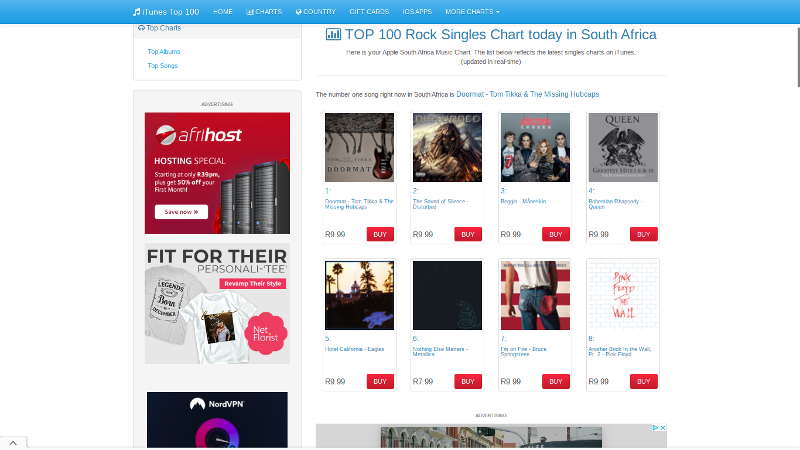Click iTunes Top 100 brand link
The width and height of the screenshot is (800, 450).
coord(166,12)
